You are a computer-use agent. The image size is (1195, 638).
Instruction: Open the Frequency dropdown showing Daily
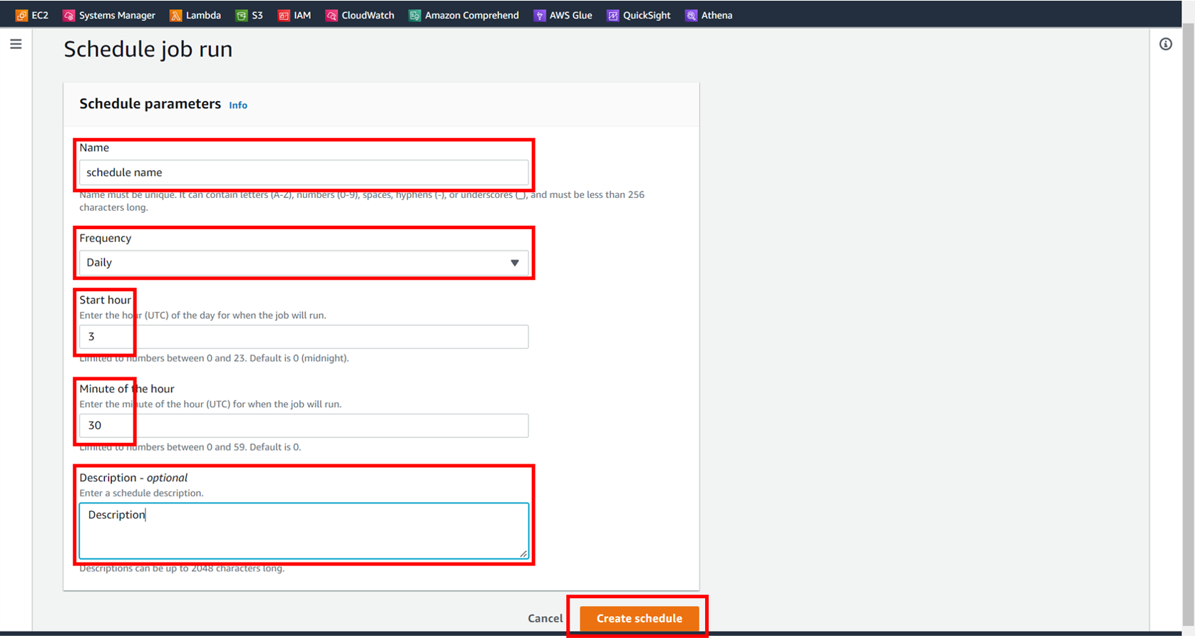tap(304, 263)
